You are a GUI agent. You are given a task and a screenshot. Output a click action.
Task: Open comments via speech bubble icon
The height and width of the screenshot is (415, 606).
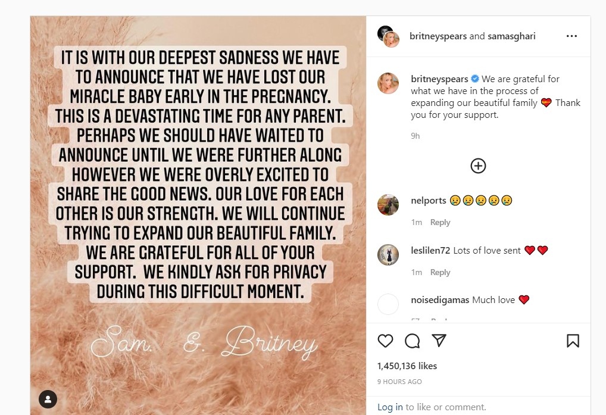click(412, 341)
